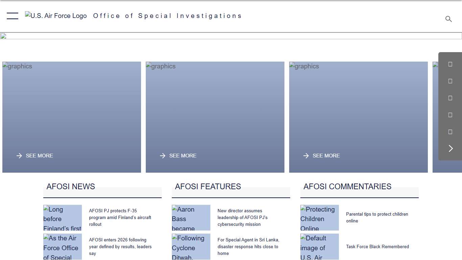Open the hamburger navigation menu
The image size is (462, 260).
coord(13,16)
